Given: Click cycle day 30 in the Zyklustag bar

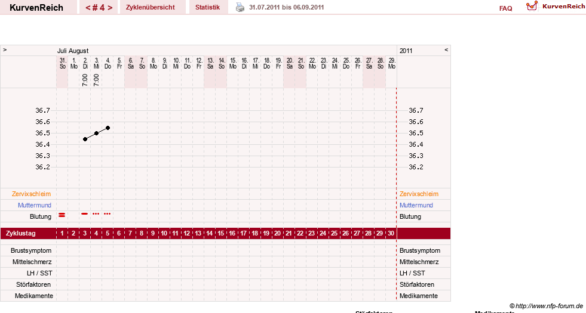Looking at the screenshot, I should tap(391, 234).
